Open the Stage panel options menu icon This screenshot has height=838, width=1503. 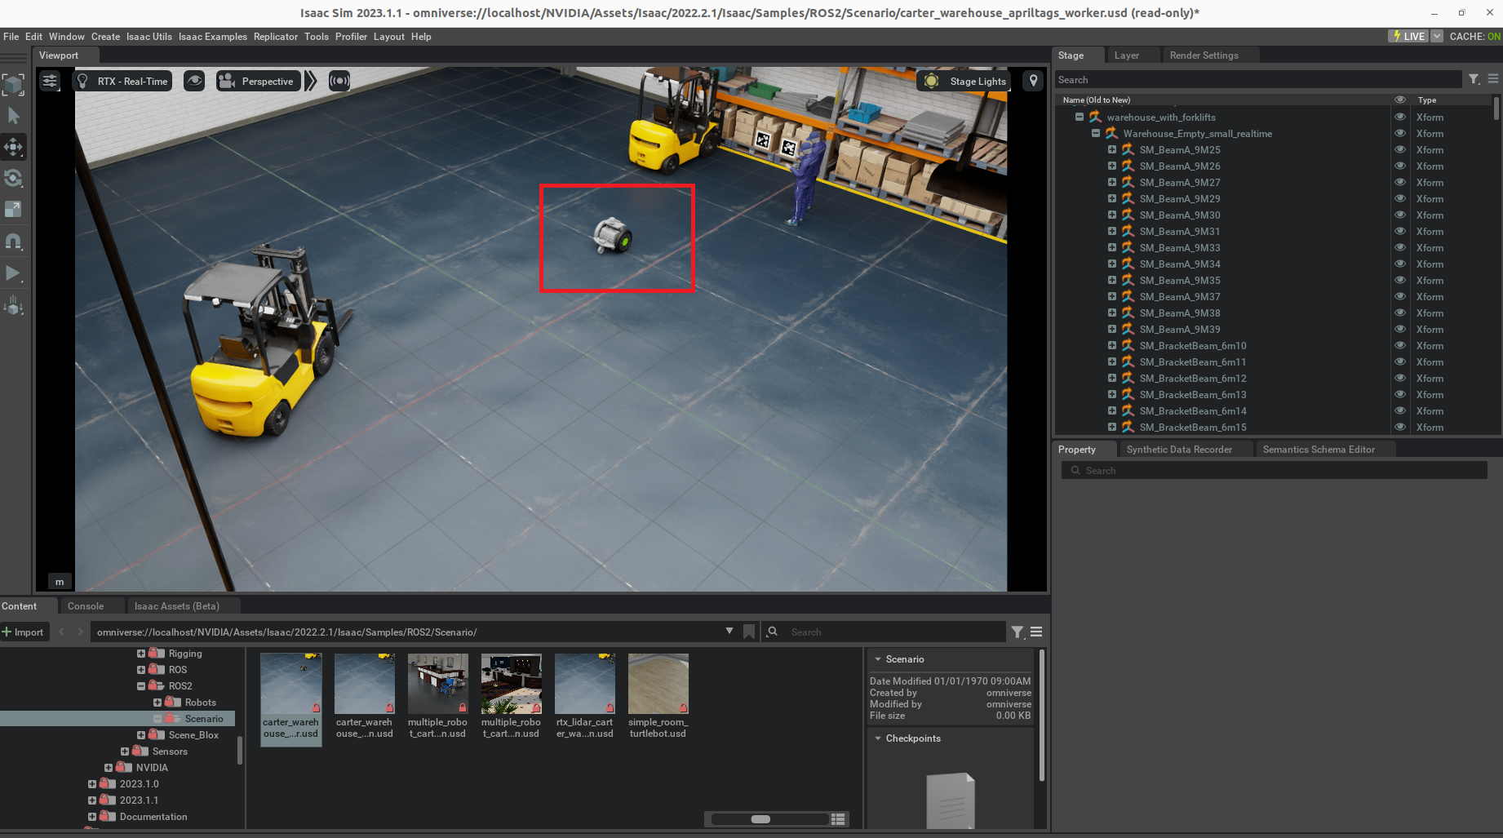pos(1493,79)
